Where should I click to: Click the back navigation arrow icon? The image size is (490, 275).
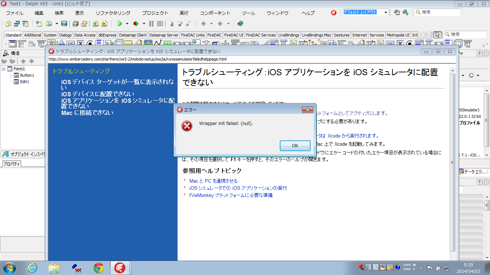(x=203, y=24)
